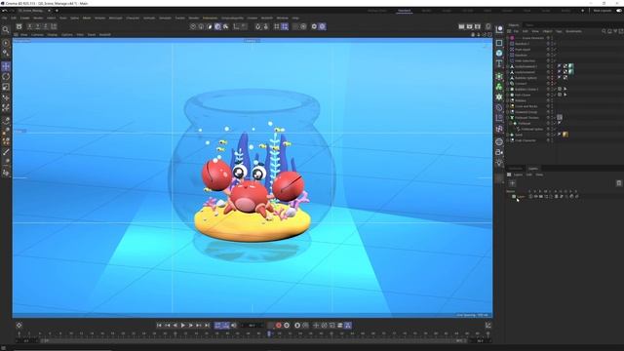Screen dimensions: 624x351
Task: Open Layers panel Edit menu
Action: click(529, 175)
